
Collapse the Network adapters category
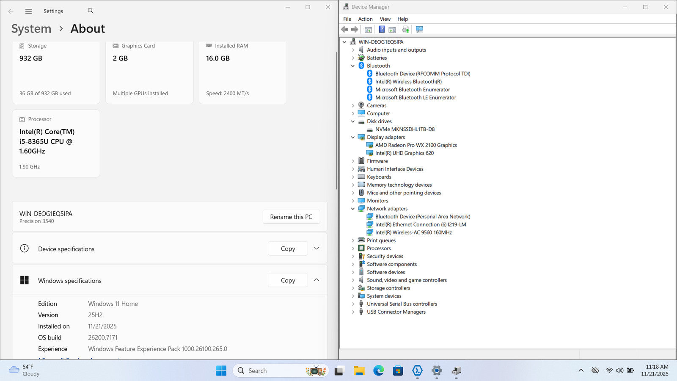(x=353, y=209)
